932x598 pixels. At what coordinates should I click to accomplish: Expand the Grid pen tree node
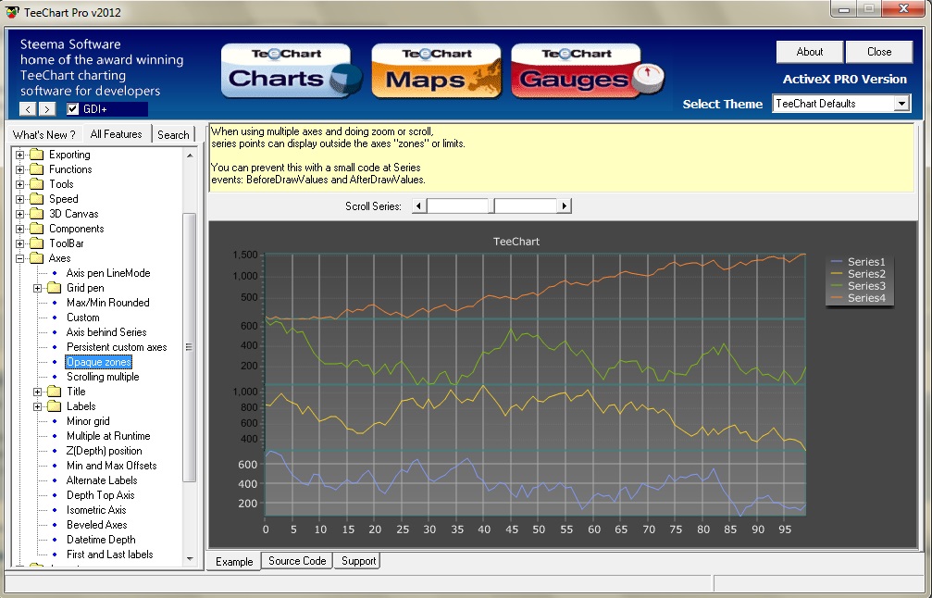(x=37, y=288)
